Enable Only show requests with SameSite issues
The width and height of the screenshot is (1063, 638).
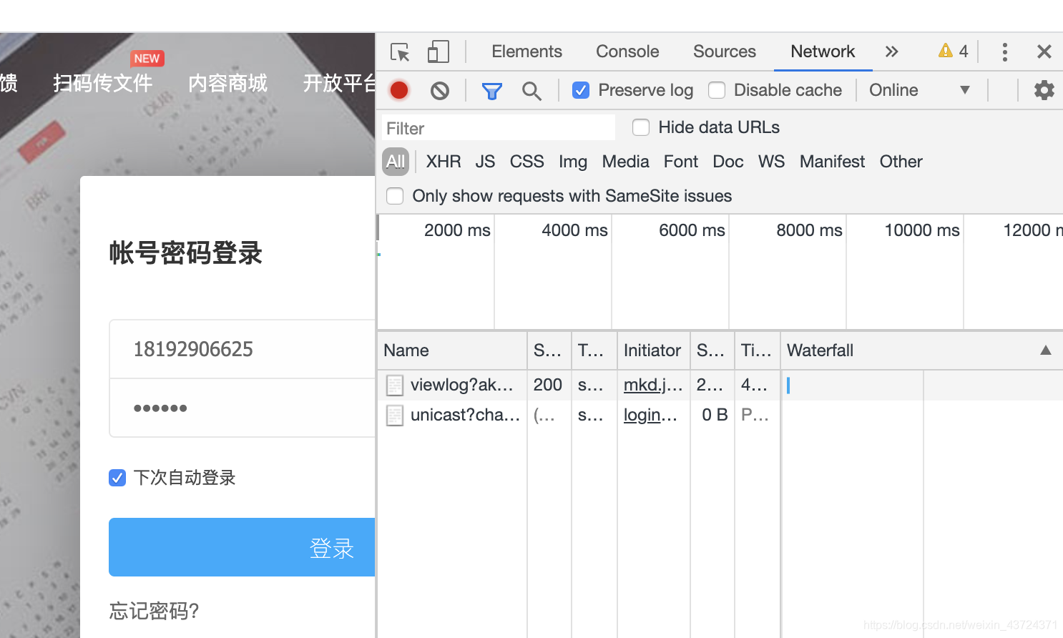395,196
